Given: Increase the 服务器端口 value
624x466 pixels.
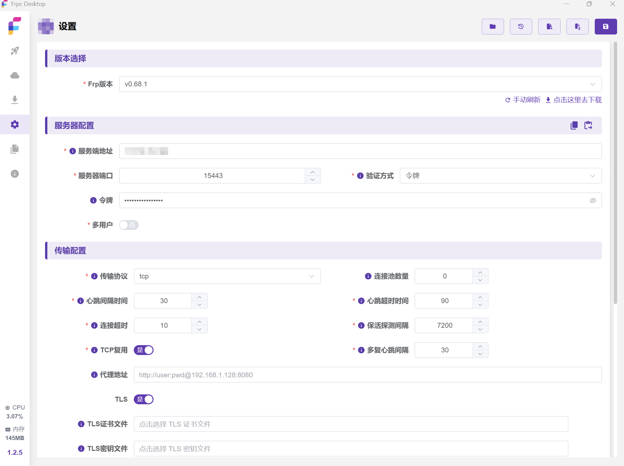Looking at the screenshot, I should (313, 172).
